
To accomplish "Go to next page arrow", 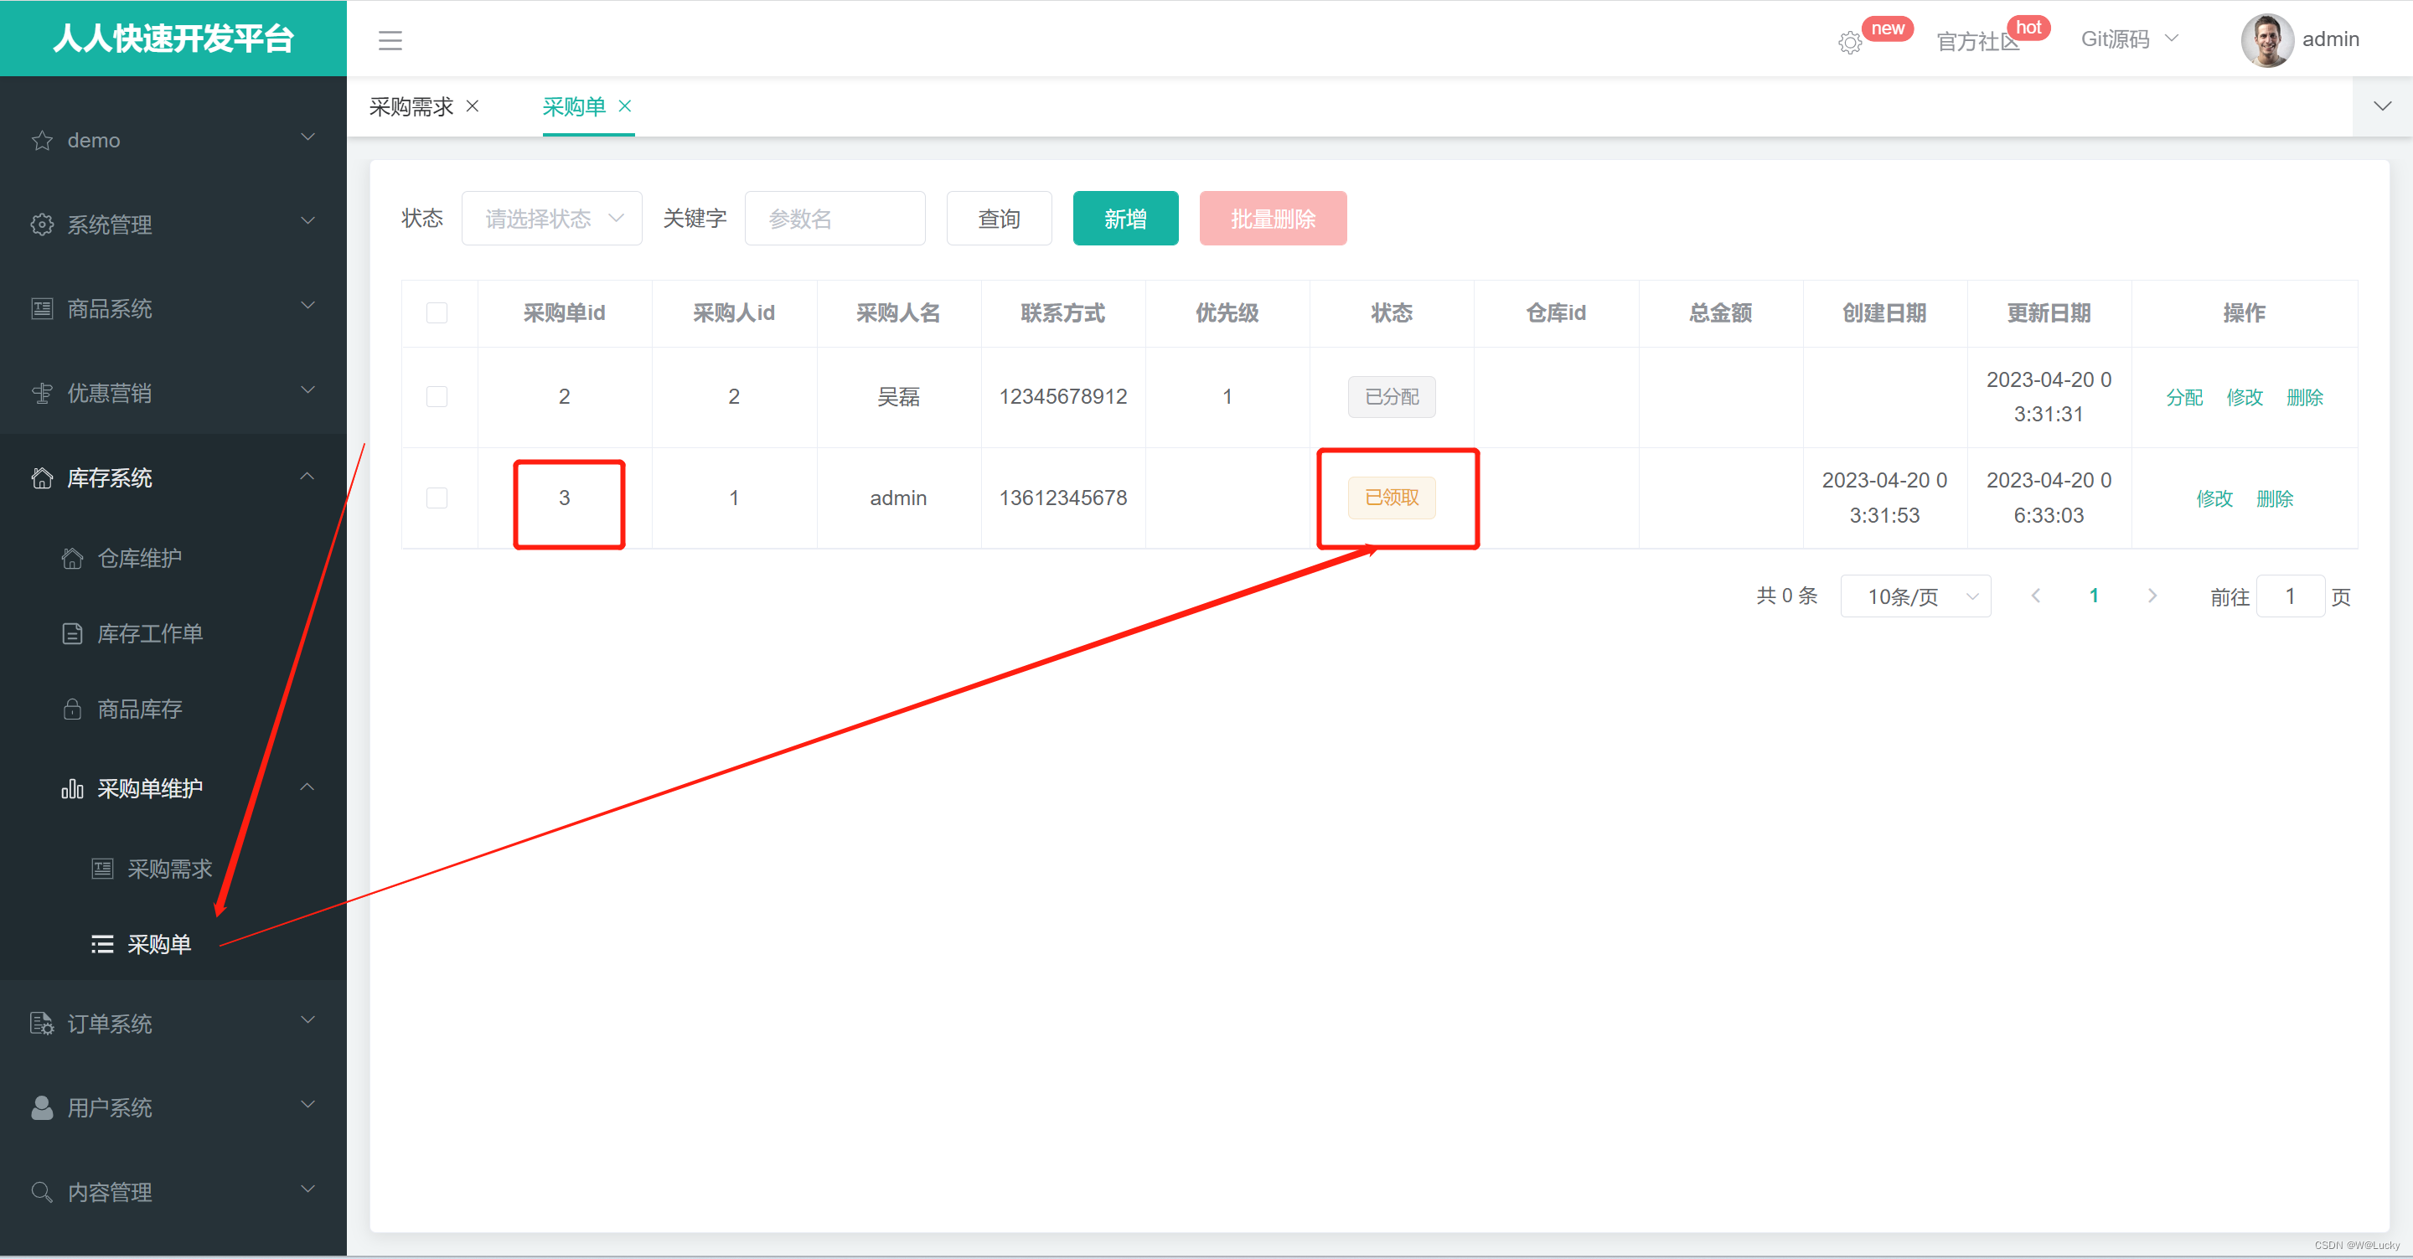I will [x=2152, y=596].
